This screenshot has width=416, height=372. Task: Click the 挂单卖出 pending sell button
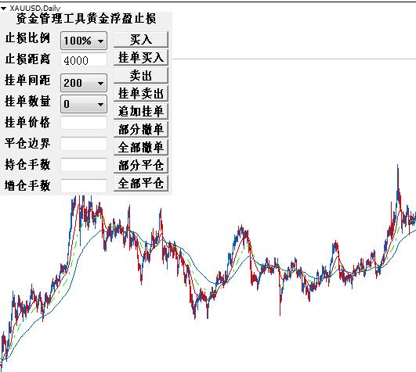pyautogui.click(x=141, y=94)
